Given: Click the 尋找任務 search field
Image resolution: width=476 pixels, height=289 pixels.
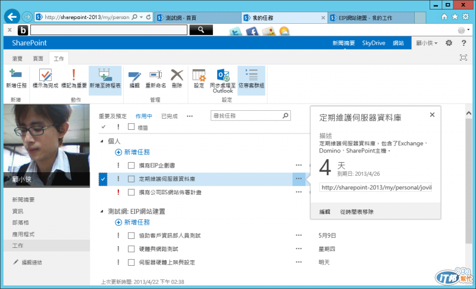Looking at the screenshot, I should click(x=250, y=116).
